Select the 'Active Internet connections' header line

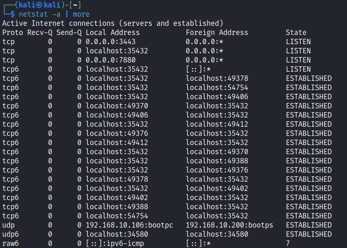113,23
